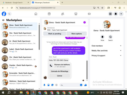Open Cbr 2beds 1bath Apartment chat
Screen dimensions: 127x95
[19, 58]
